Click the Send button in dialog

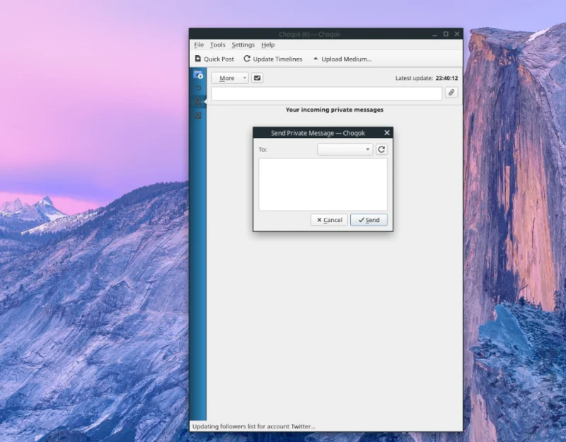click(x=369, y=220)
